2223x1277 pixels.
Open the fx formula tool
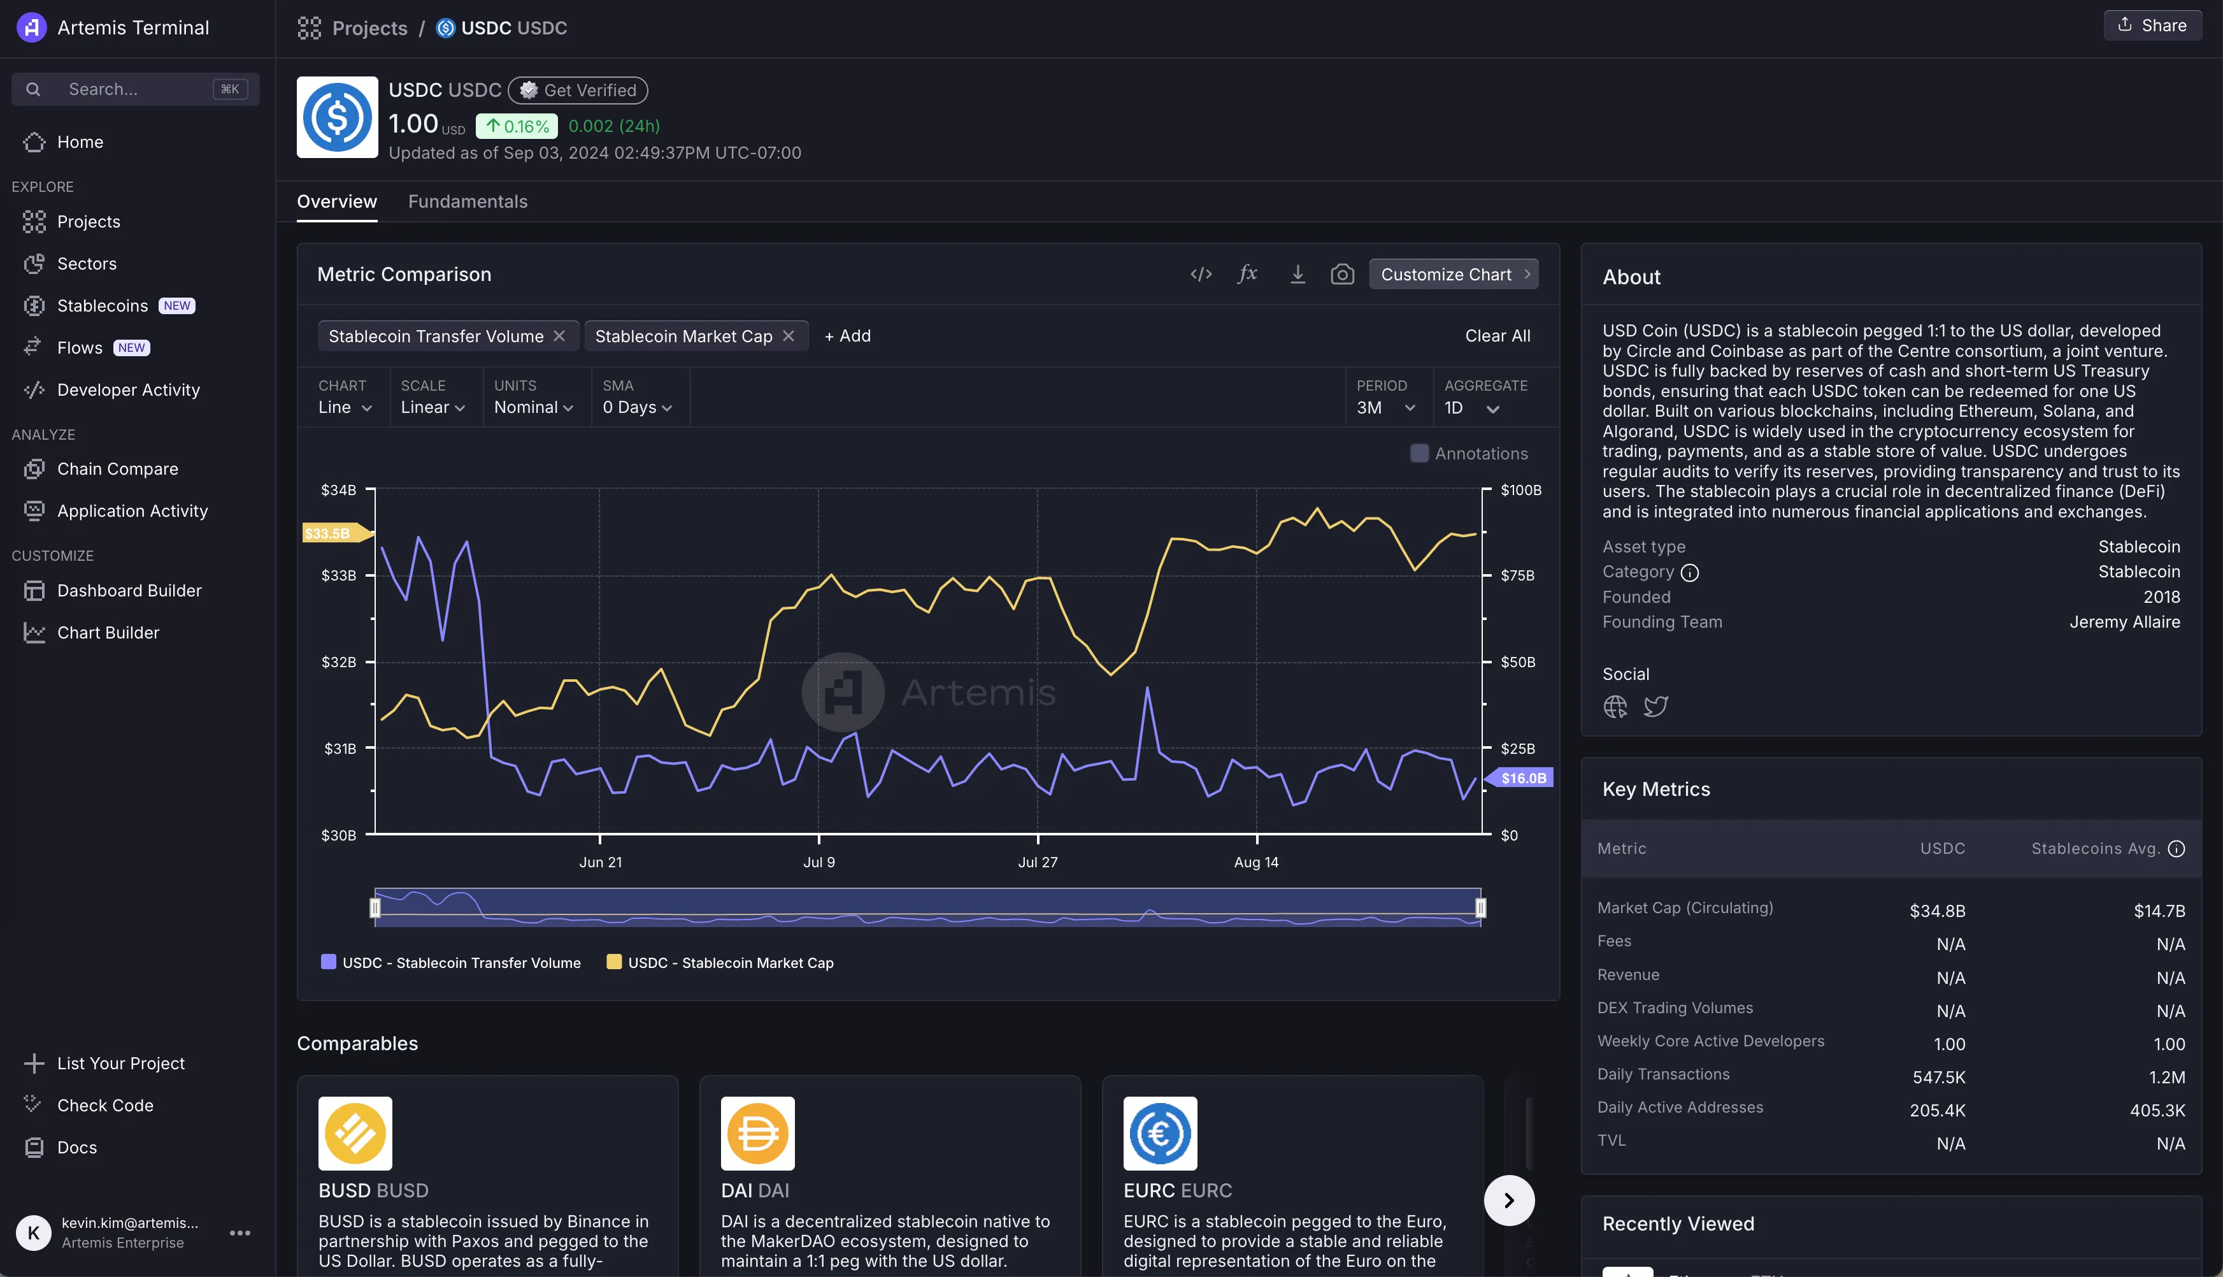pos(1247,275)
